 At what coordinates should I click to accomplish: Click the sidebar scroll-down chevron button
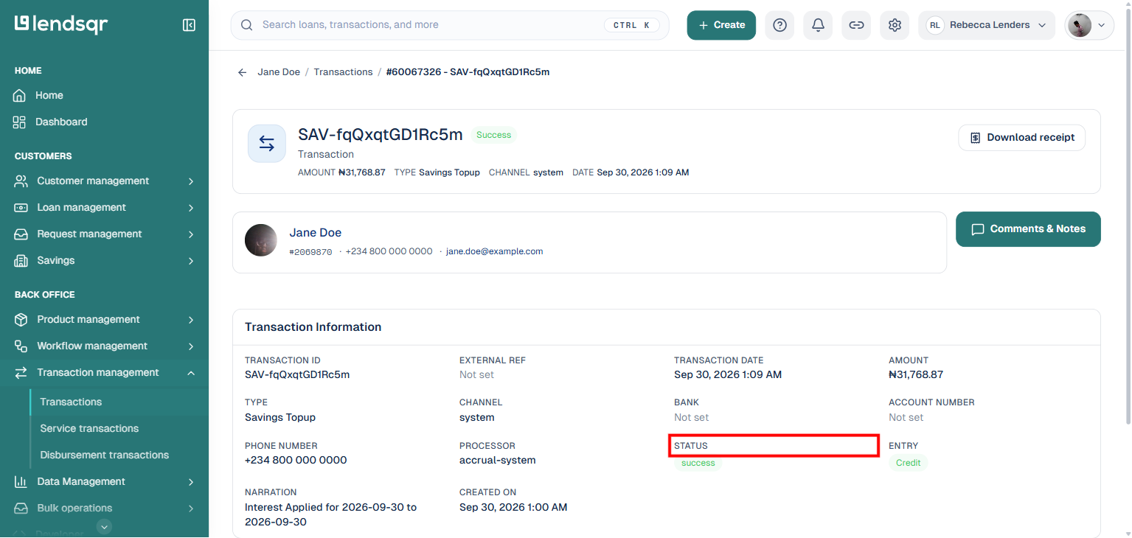click(x=105, y=526)
